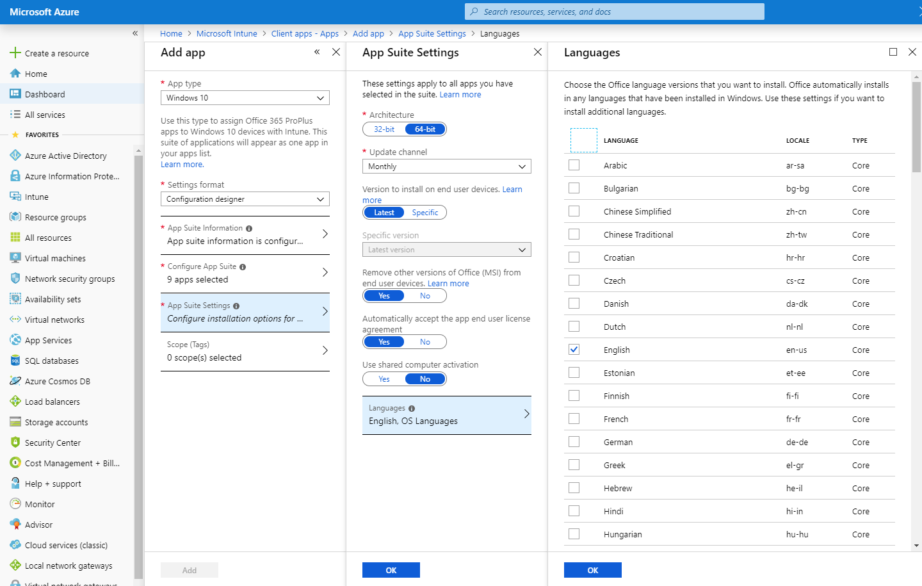This screenshot has width=922, height=586.
Task: Open Learn more link for removing MSI versions
Action: [x=448, y=284]
